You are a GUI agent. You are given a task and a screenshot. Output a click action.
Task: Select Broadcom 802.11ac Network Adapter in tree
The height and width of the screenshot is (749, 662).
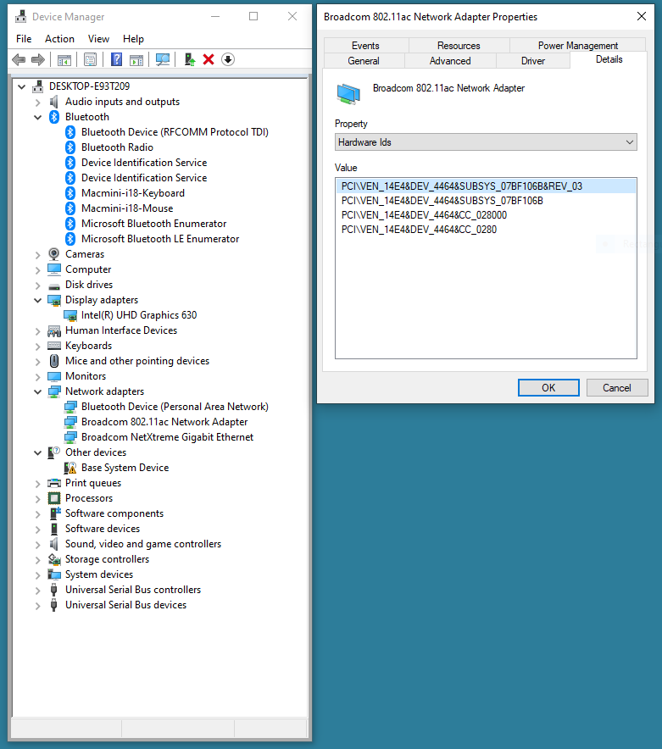164,422
